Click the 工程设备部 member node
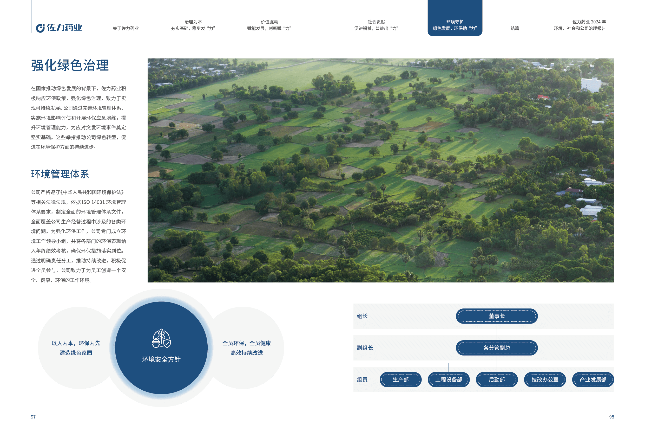Screen dimensions: 645x438 point(449,379)
